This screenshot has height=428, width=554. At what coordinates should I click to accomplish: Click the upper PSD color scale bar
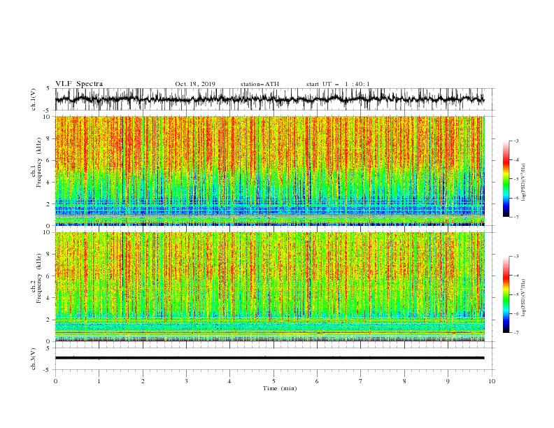tap(506, 179)
